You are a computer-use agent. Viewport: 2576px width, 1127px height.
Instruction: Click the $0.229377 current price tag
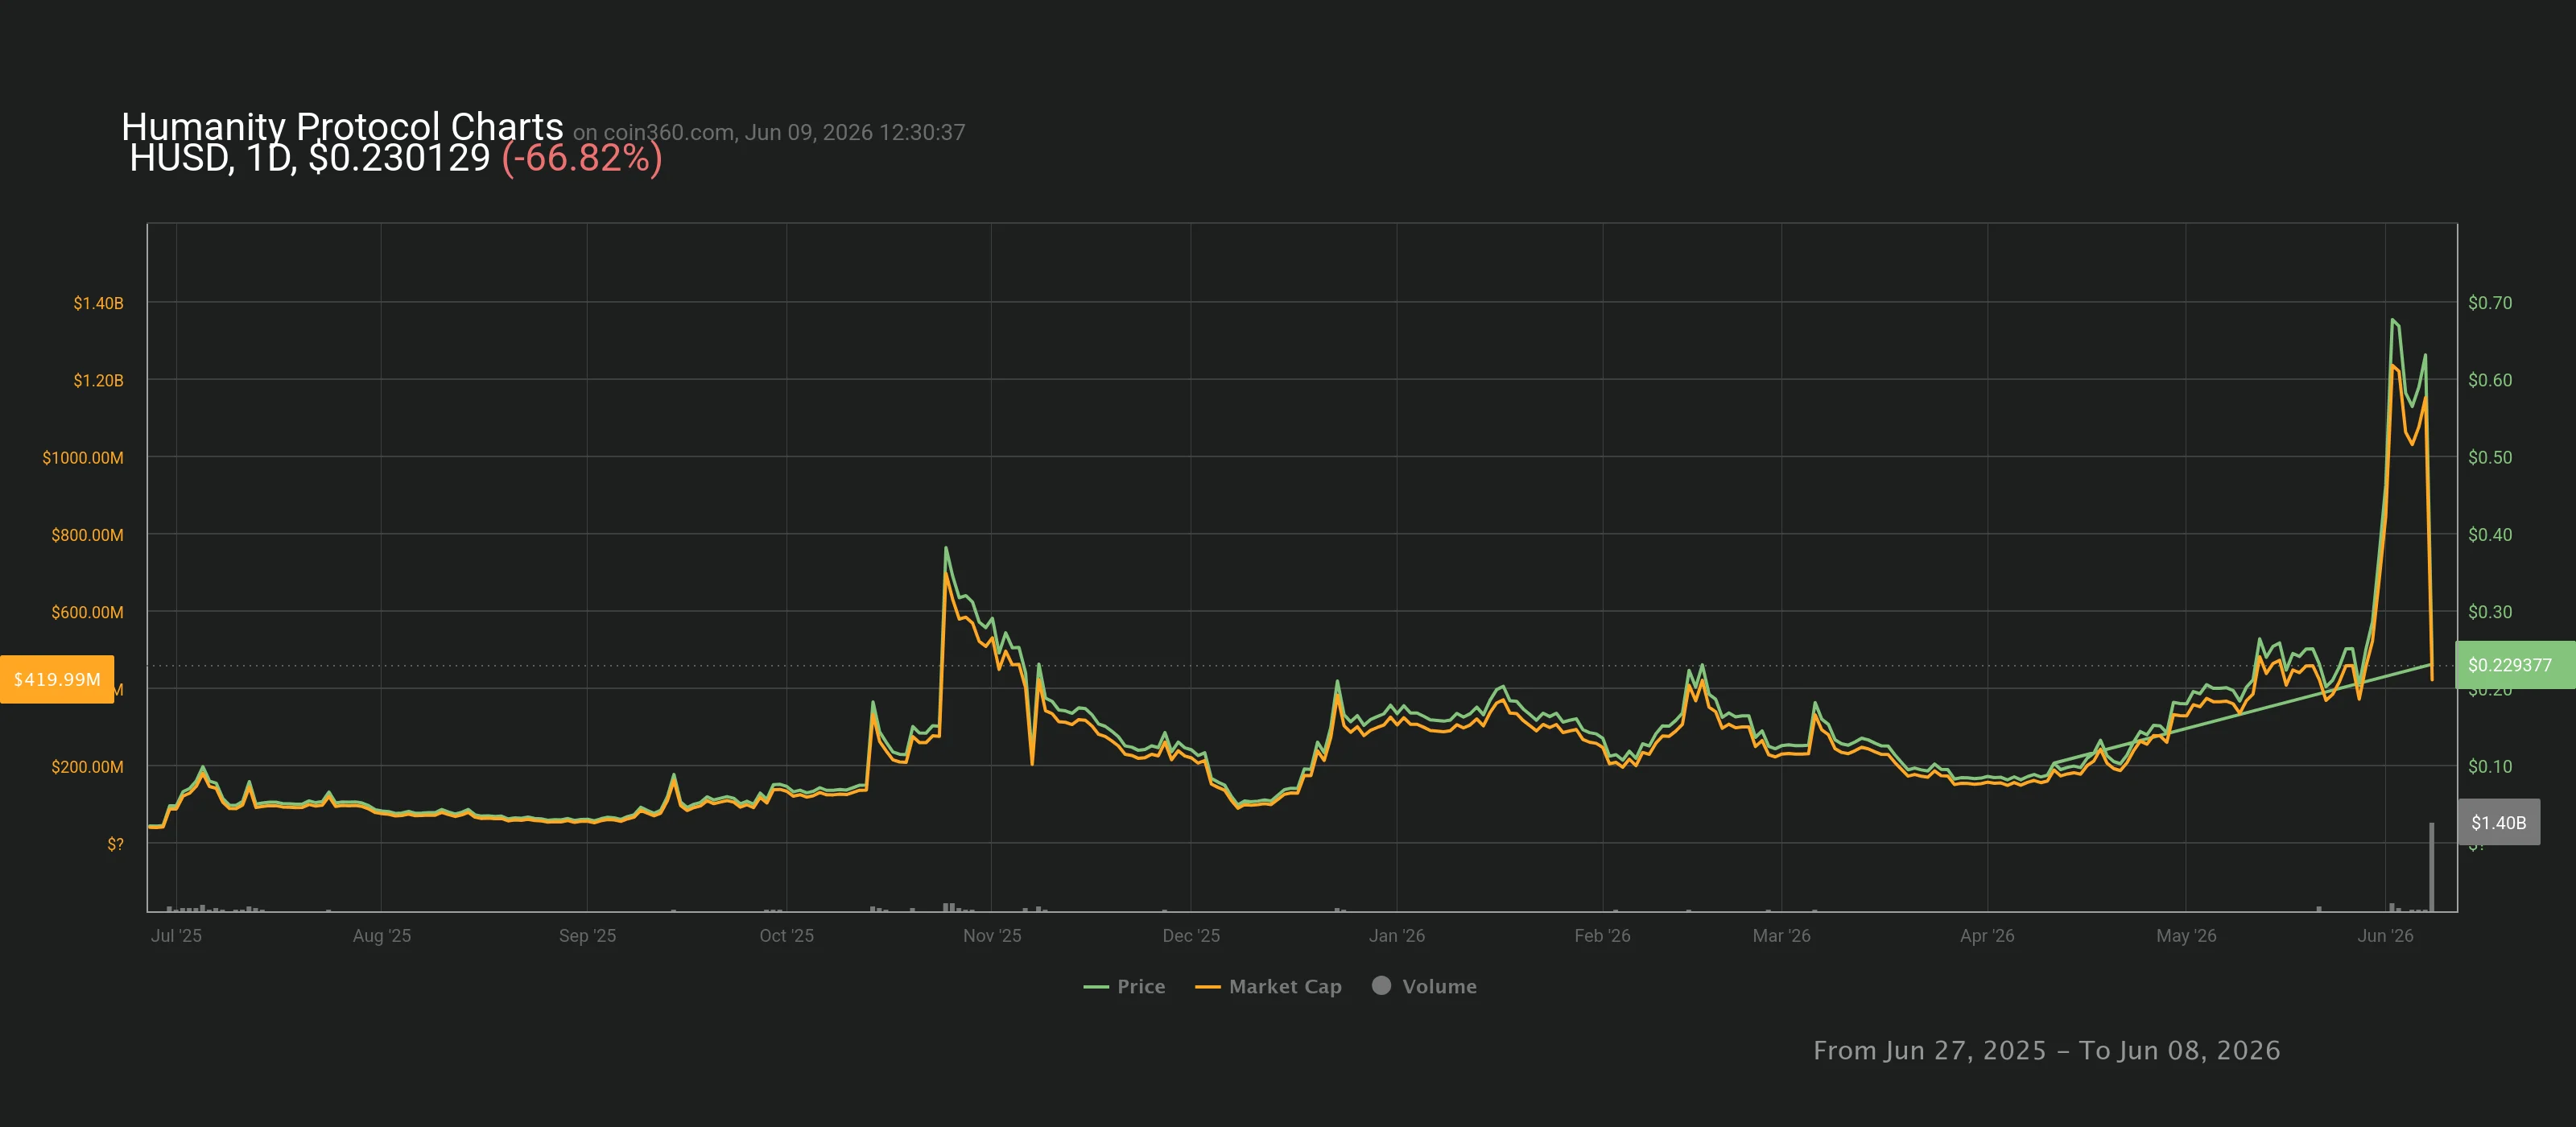point(2514,665)
